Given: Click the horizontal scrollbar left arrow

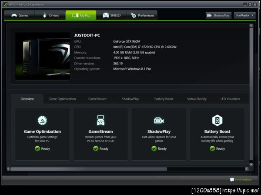Looking at the screenshot, I should [x=9, y=169].
